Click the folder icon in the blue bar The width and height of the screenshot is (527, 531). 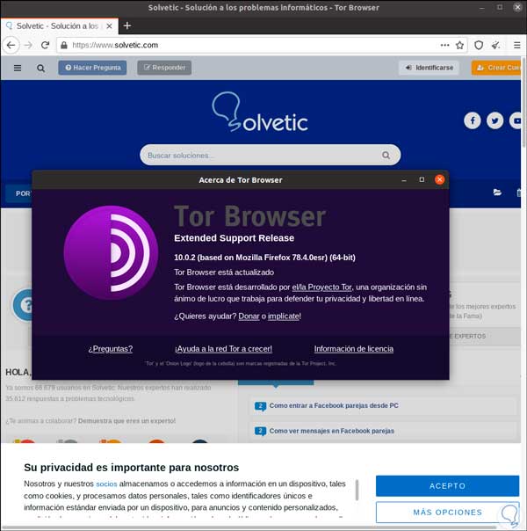497,193
